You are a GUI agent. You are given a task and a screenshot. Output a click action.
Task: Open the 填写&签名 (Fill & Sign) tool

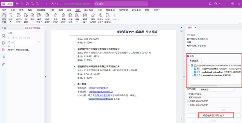pyautogui.click(x=93, y=18)
